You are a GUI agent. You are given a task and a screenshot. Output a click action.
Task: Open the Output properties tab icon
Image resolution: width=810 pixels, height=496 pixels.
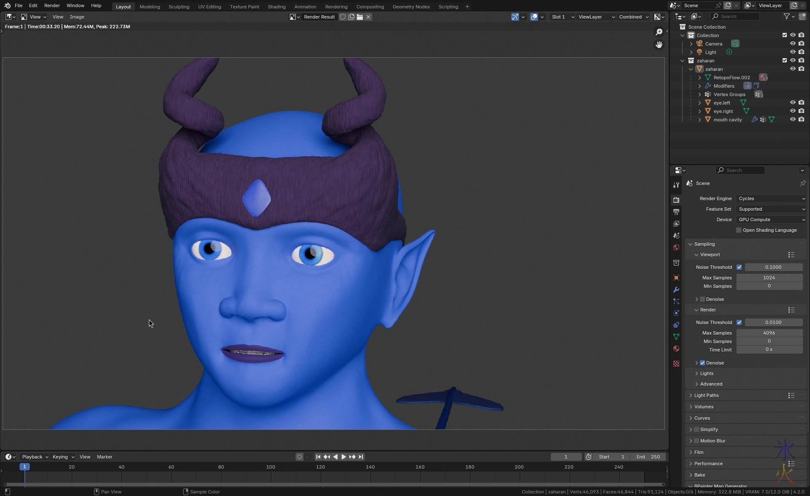pos(676,212)
